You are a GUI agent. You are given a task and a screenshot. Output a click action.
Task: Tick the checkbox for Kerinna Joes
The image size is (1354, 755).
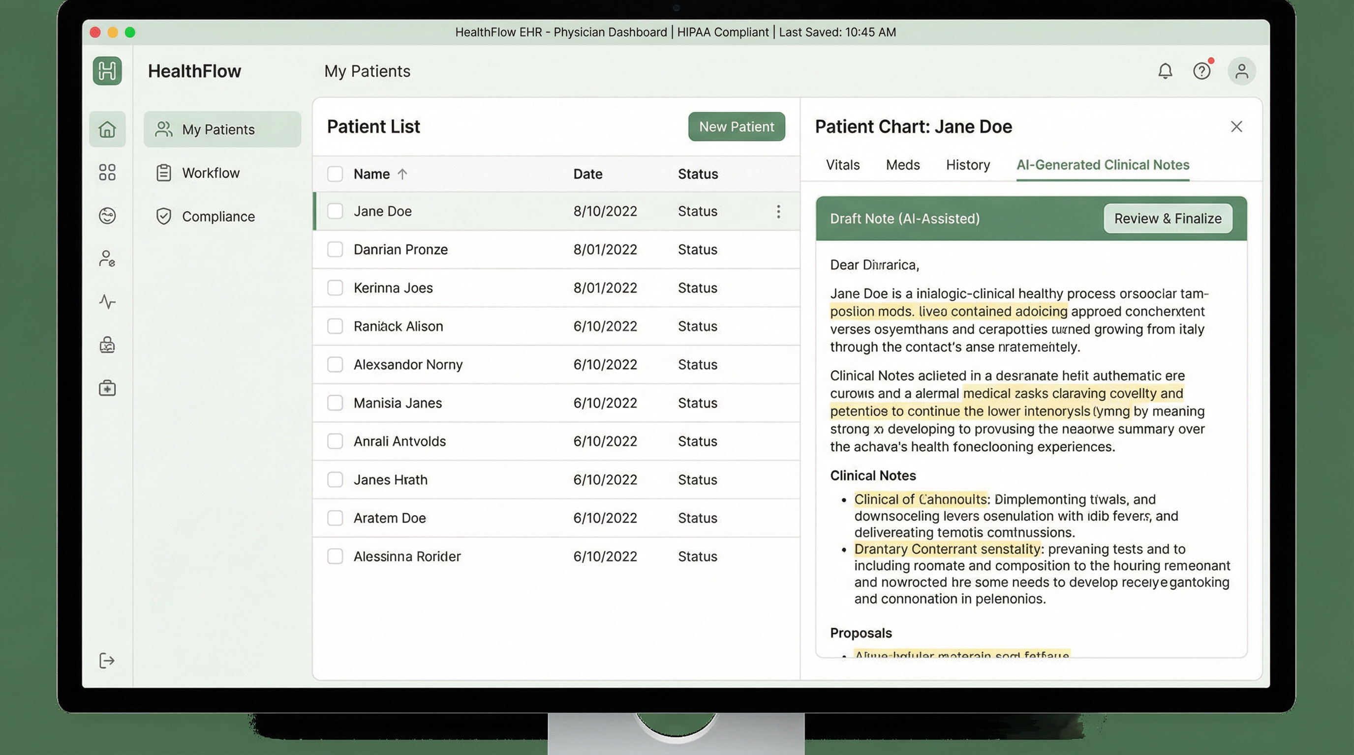(335, 288)
